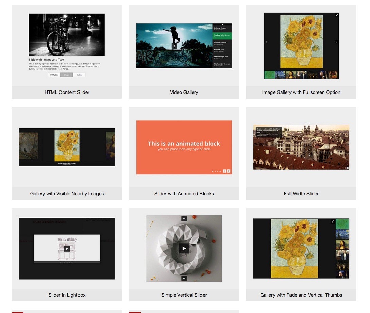The width and height of the screenshot is (370, 313).
Task: Select the Image tab in HTML Content Slider
Action: 67,75
